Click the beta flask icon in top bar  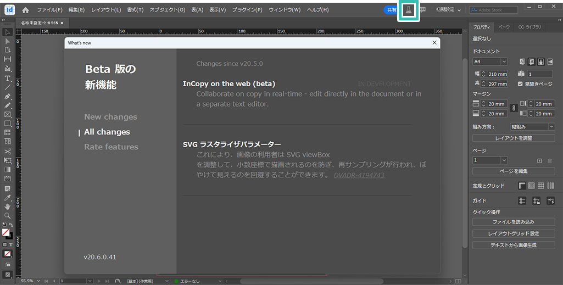pyautogui.click(x=408, y=10)
